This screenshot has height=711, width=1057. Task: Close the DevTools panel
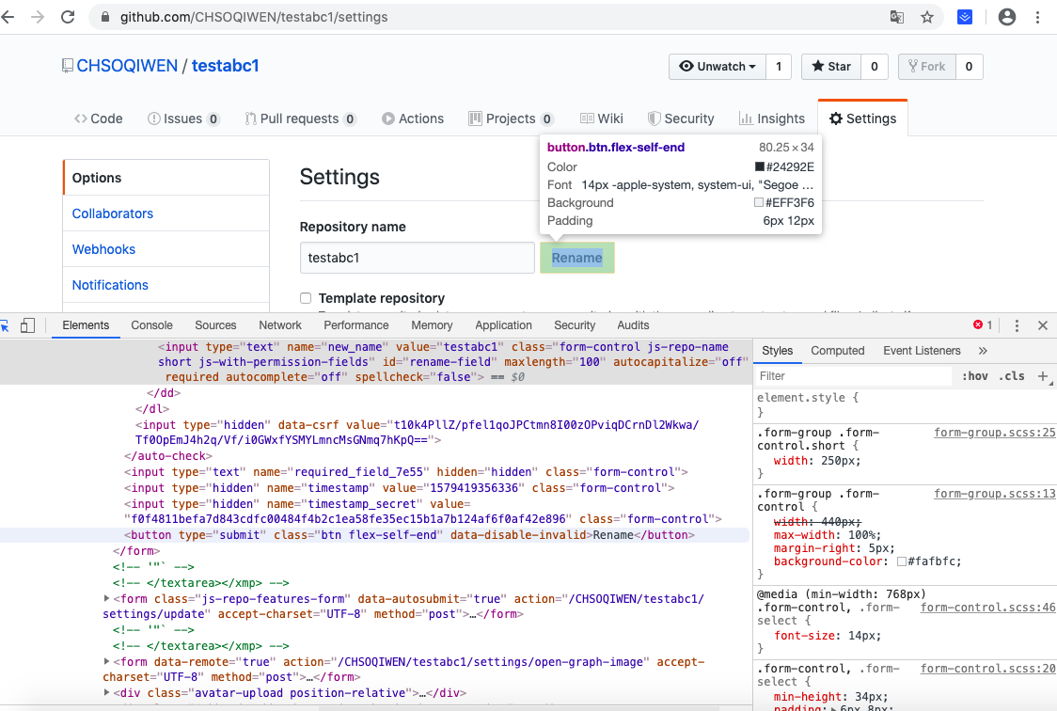(x=1043, y=325)
